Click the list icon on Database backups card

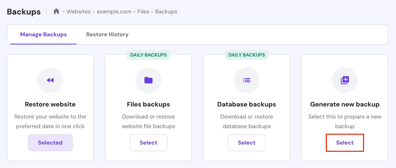tap(247, 80)
